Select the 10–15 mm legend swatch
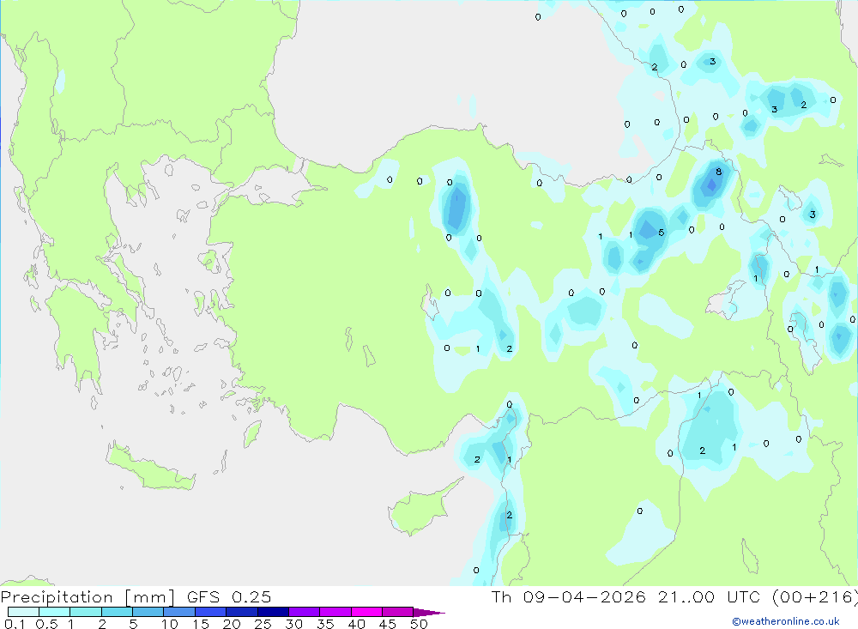Screen dimensions: 858x629 click(179, 612)
